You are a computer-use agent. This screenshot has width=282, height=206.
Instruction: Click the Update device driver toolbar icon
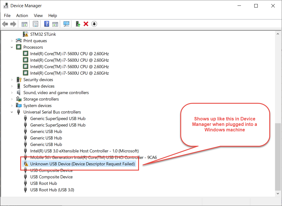pyautogui.click(x=78, y=24)
